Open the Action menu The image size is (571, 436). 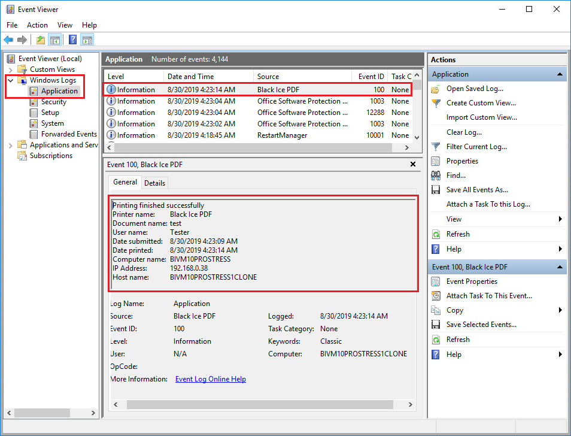37,25
